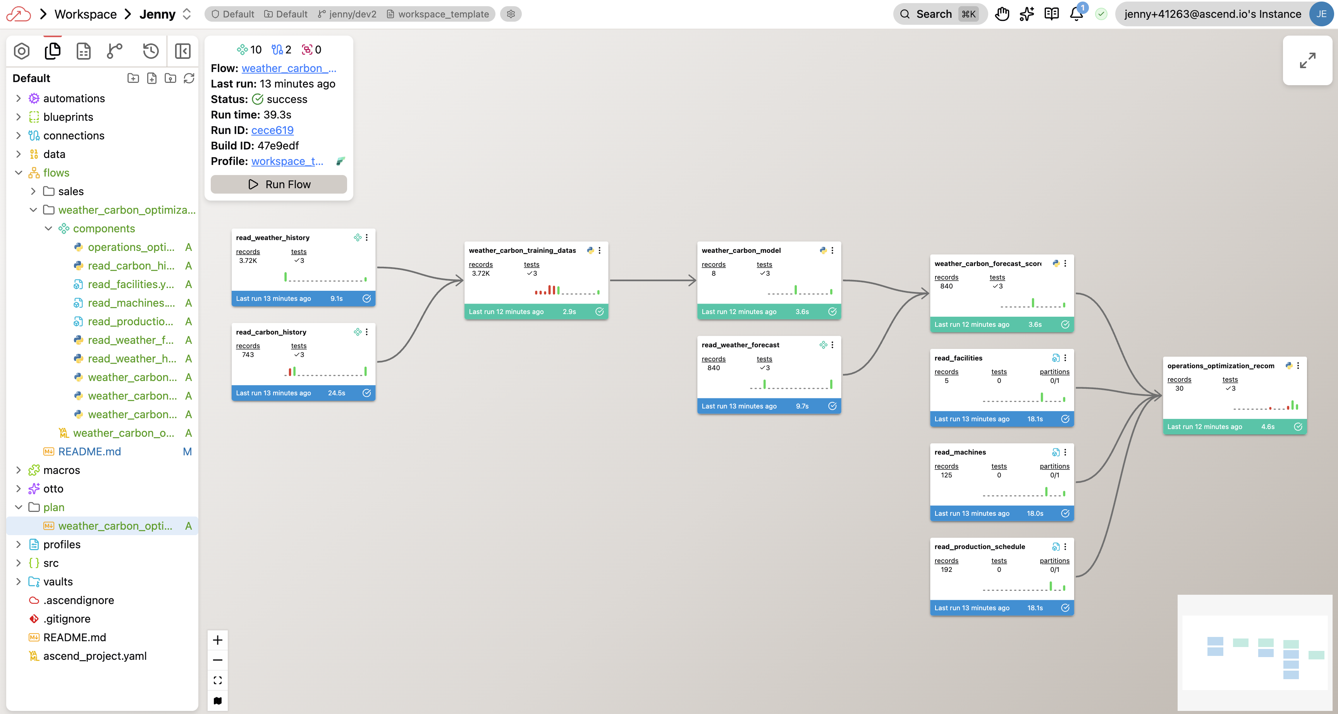Click the Search field in the top bar
This screenshot has width=1338, height=714.
click(x=932, y=14)
